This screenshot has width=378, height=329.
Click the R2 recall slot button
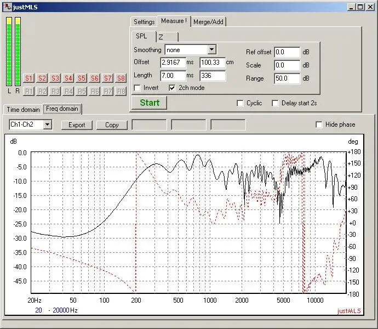pyautogui.click(x=42, y=91)
